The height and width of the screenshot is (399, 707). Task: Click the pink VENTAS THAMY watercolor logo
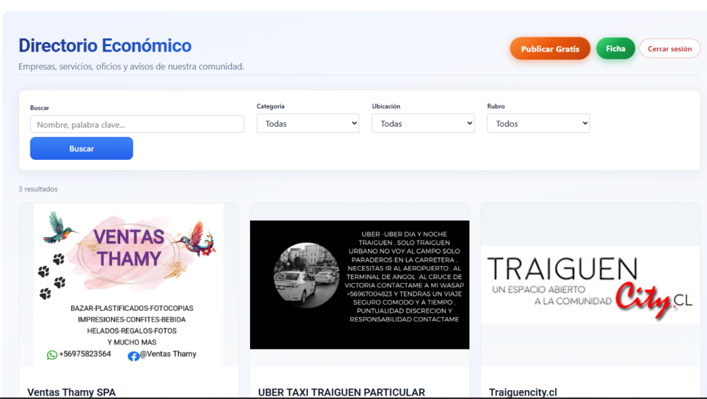click(129, 248)
